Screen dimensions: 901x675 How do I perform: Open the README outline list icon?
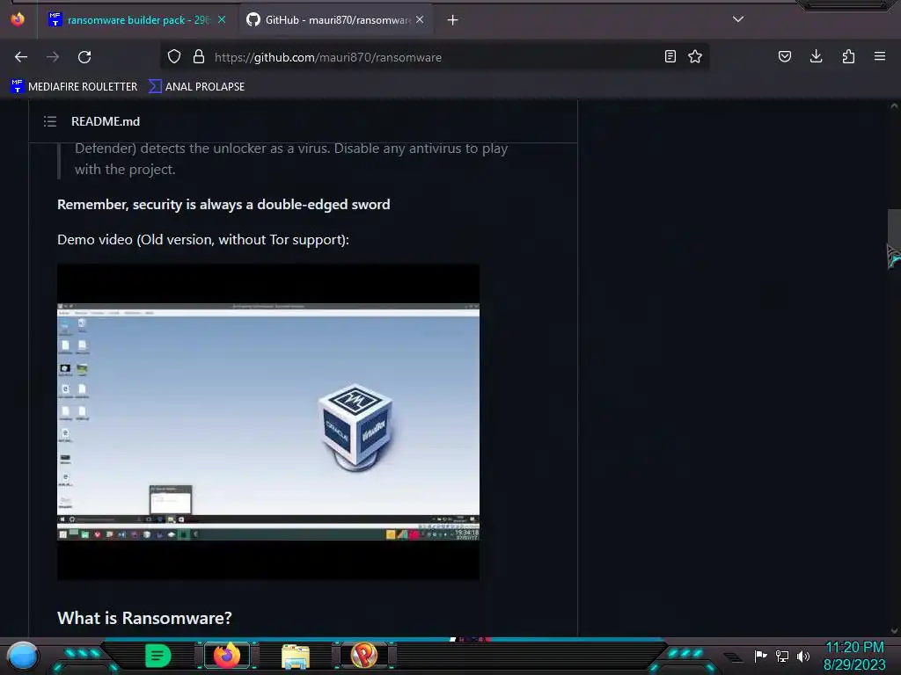[x=50, y=121]
